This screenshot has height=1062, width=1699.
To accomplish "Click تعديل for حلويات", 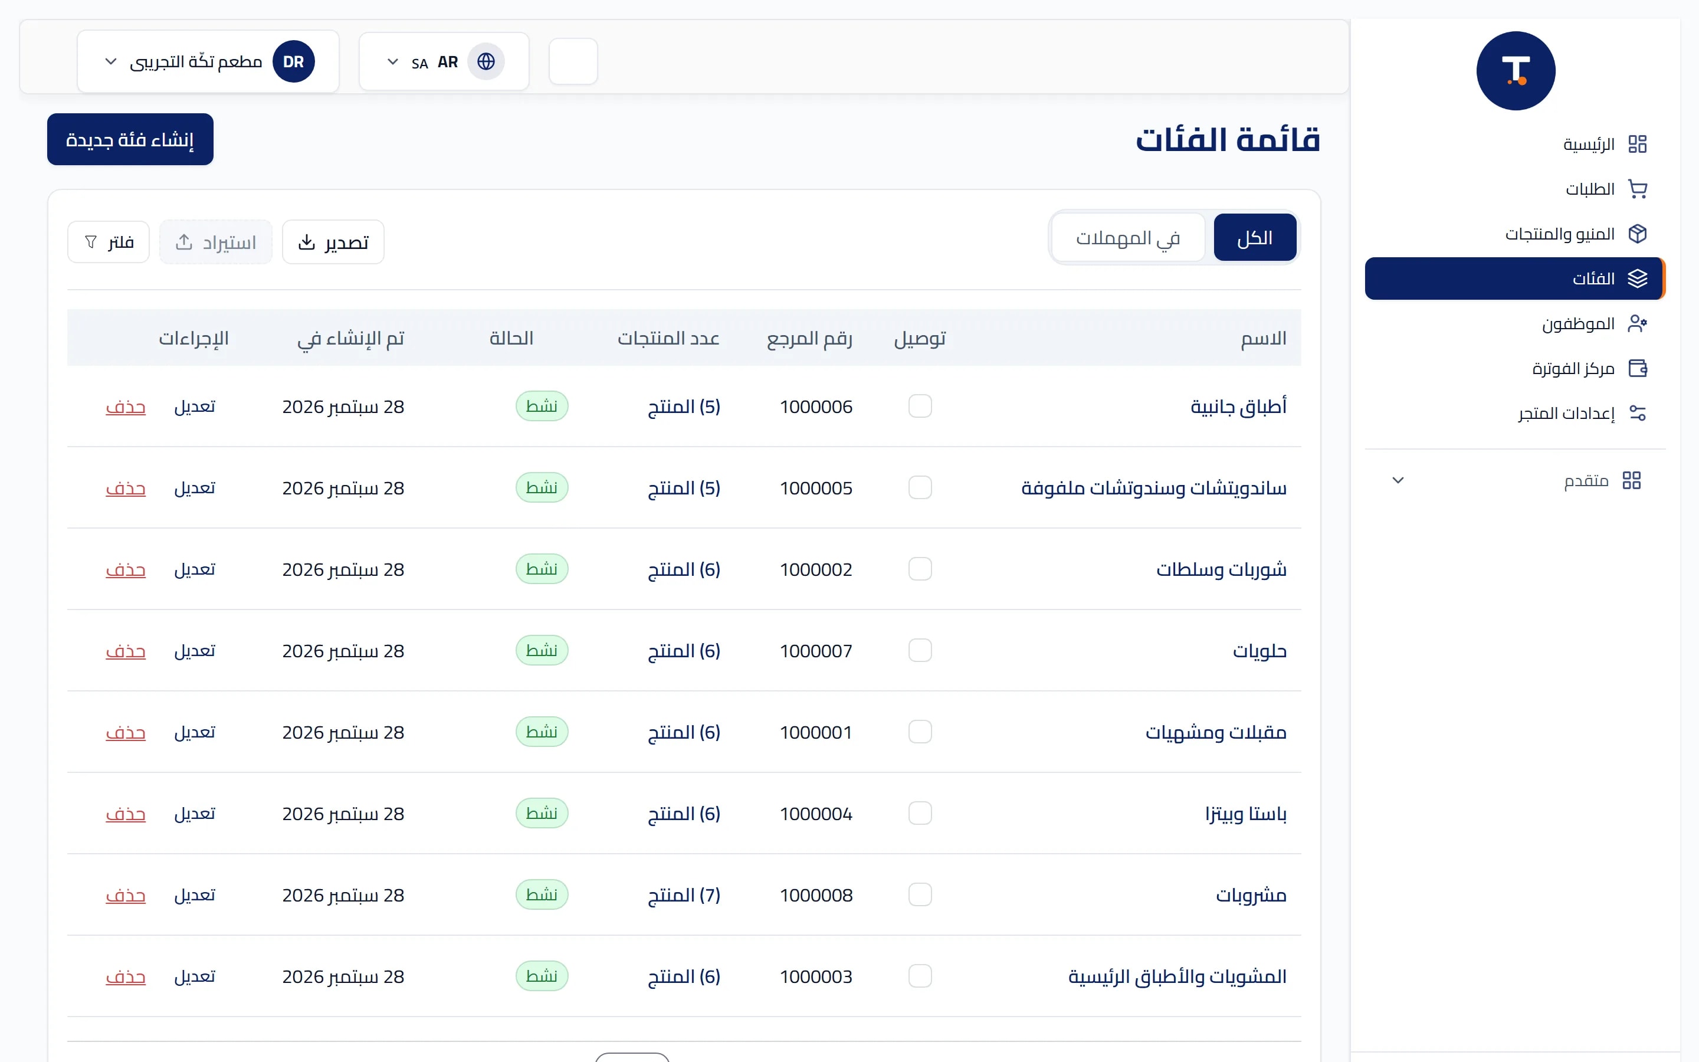I will (195, 651).
